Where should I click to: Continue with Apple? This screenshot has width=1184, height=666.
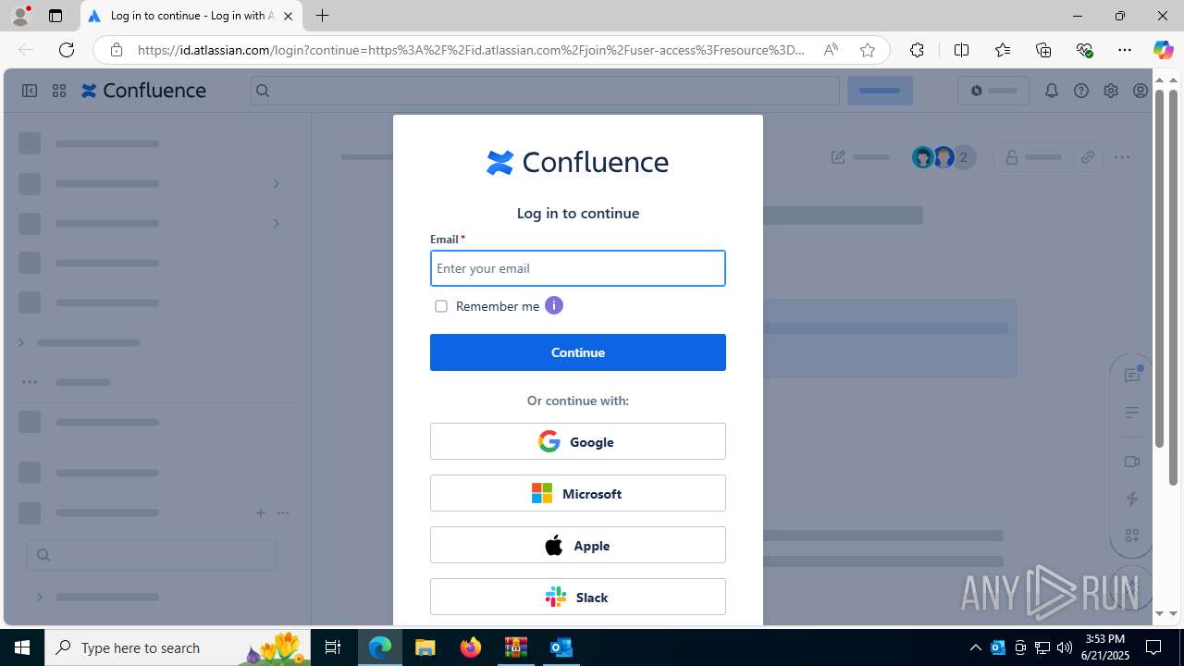click(x=577, y=545)
